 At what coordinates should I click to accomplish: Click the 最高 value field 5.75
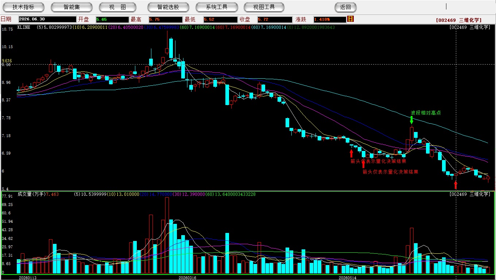click(x=166, y=19)
